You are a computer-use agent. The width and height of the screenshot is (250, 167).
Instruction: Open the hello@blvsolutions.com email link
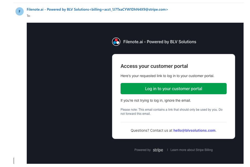tap(194, 131)
